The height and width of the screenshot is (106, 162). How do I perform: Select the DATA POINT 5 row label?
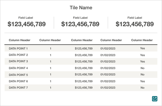coord(18,75)
